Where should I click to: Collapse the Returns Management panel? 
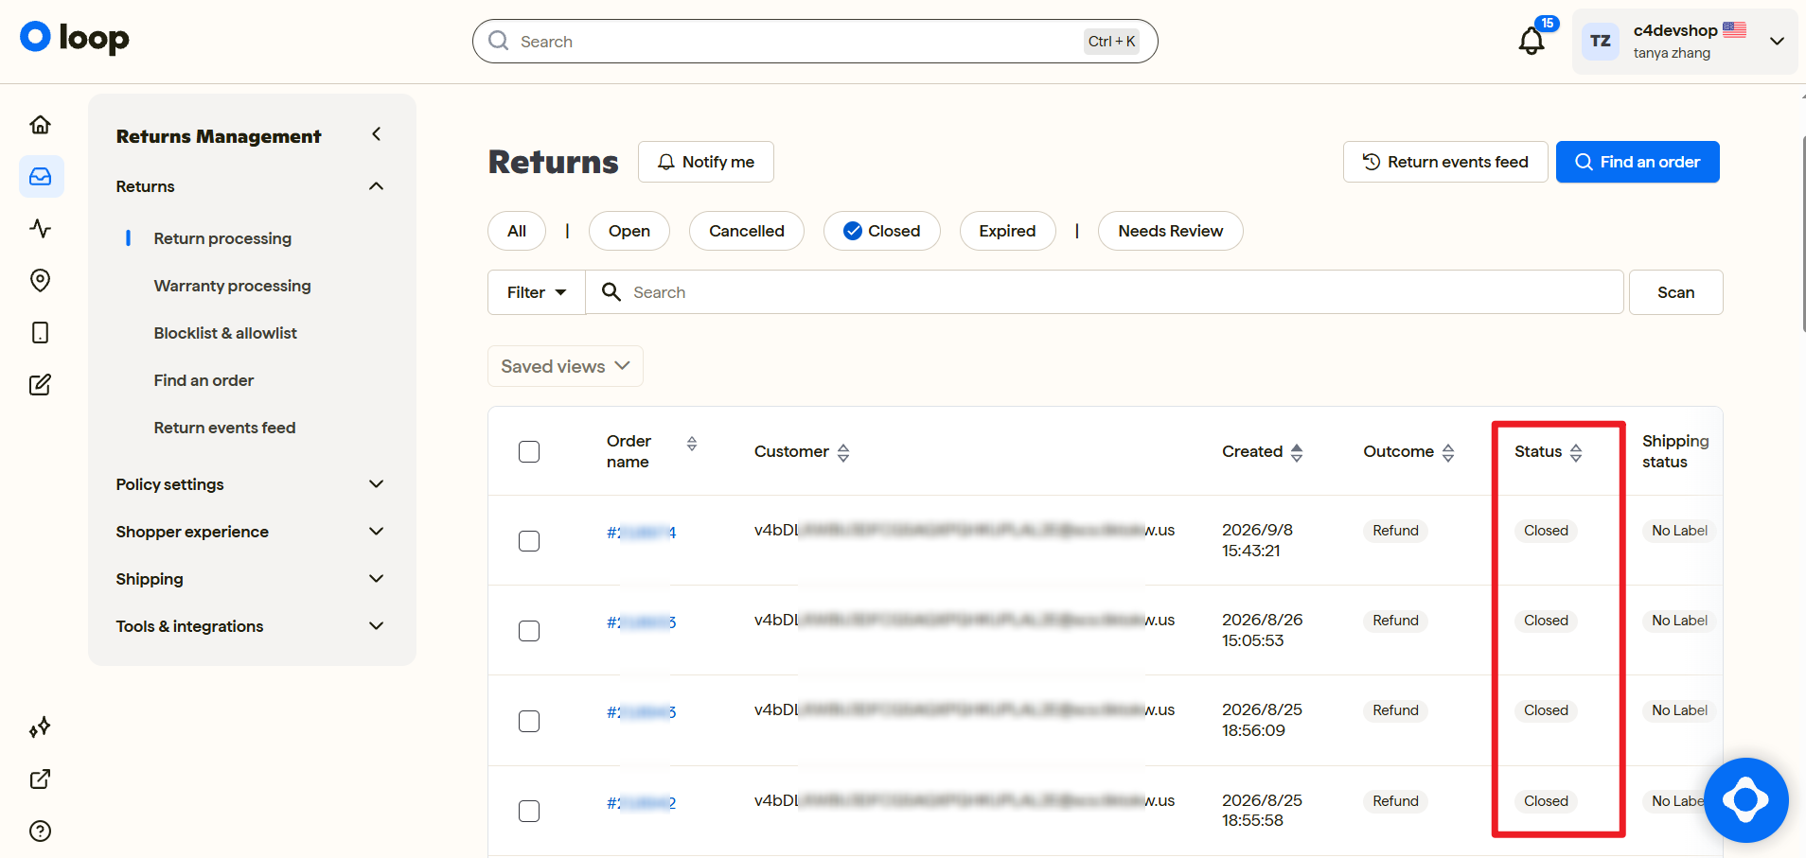(x=377, y=134)
